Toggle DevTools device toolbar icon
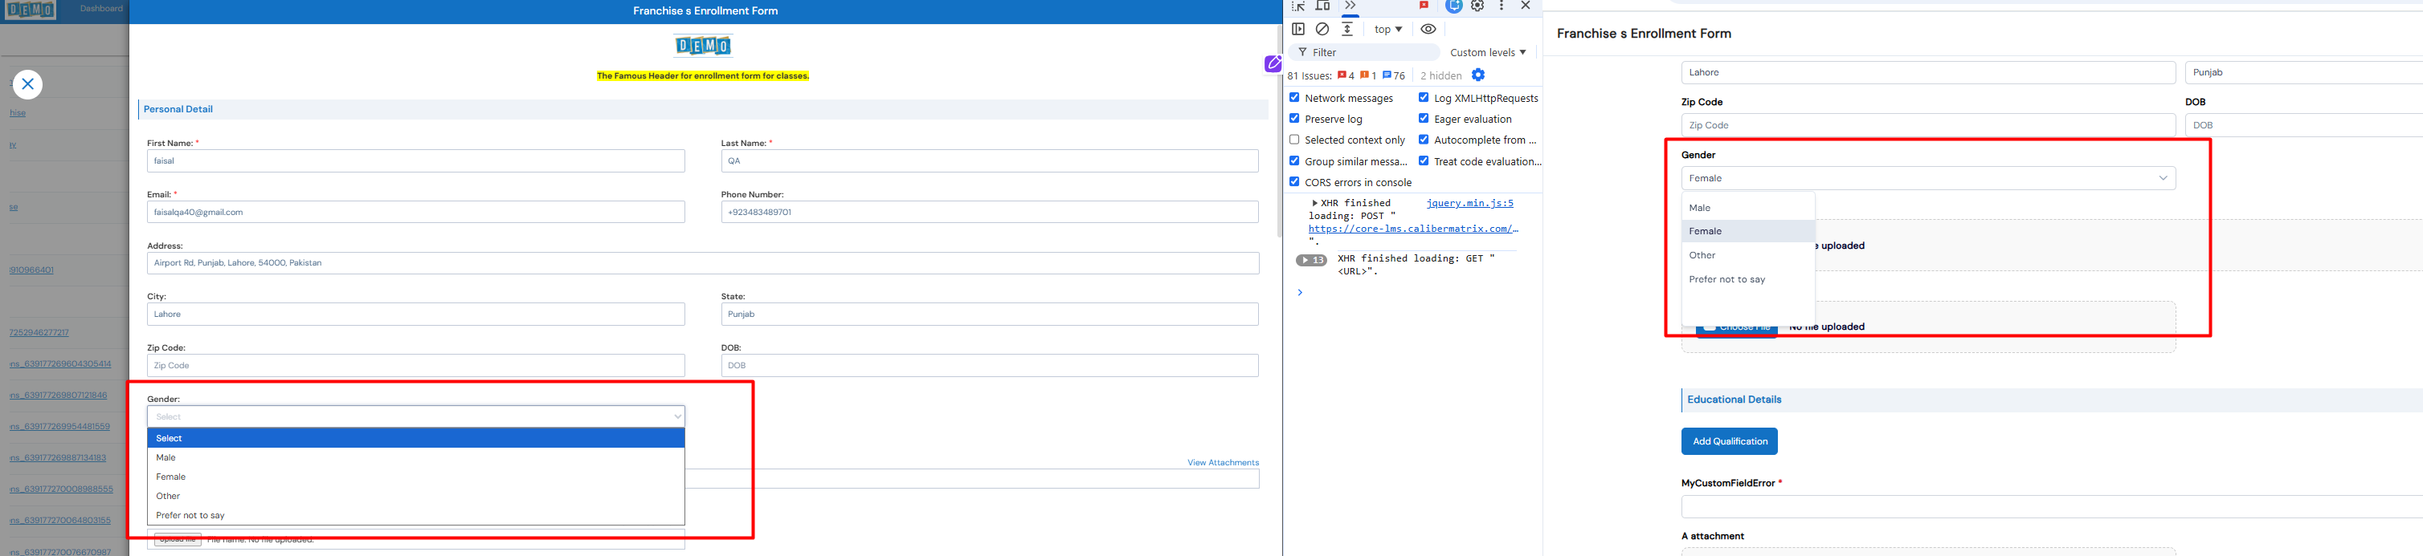 click(1322, 6)
